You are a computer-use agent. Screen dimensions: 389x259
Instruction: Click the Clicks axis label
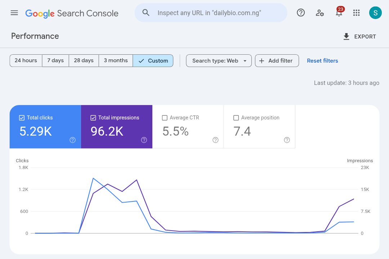click(22, 160)
